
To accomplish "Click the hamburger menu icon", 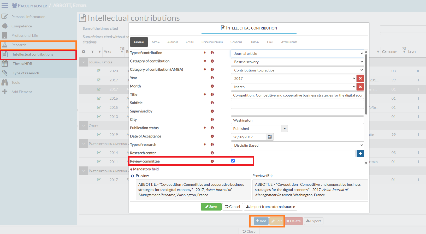I will [x=5, y=5].
